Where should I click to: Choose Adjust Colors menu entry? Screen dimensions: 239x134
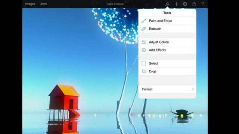pos(167,42)
